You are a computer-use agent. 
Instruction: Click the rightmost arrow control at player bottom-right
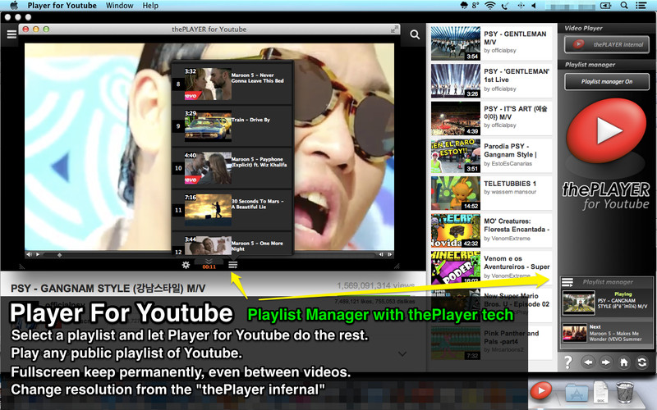(x=389, y=254)
